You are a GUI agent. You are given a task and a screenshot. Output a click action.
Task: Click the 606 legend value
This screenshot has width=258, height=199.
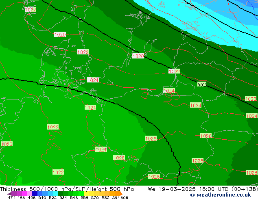(x=124, y=197)
